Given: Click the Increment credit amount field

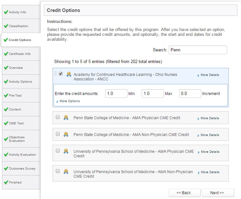Looking at the screenshot, I should [x=190, y=93].
